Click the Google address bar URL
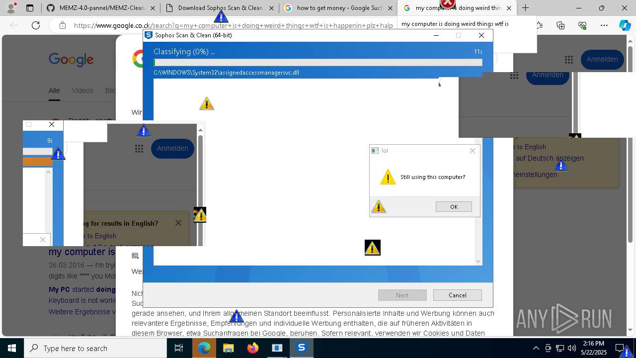Screen dimensions: 636x358 click(234, 25)
